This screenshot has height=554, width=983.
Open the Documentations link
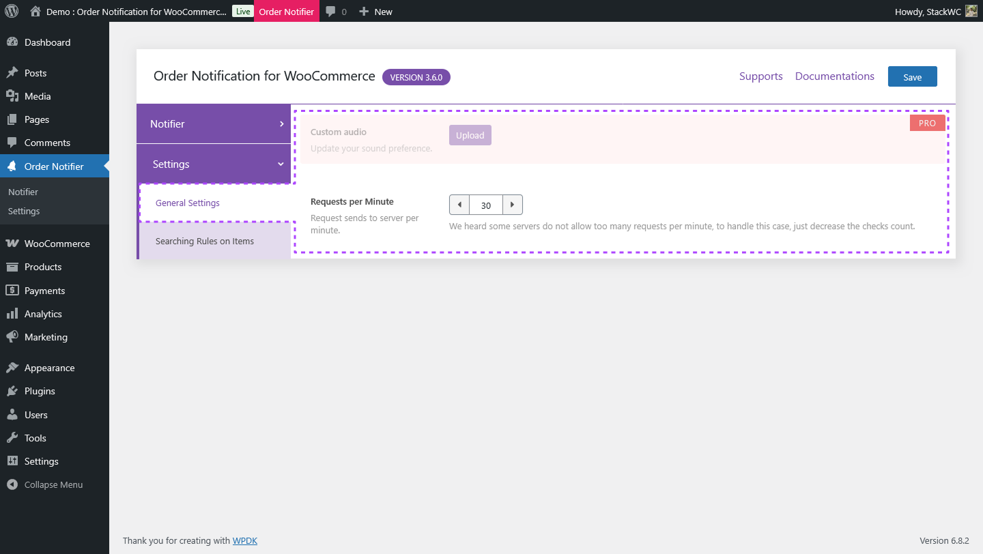click(834, 76)
